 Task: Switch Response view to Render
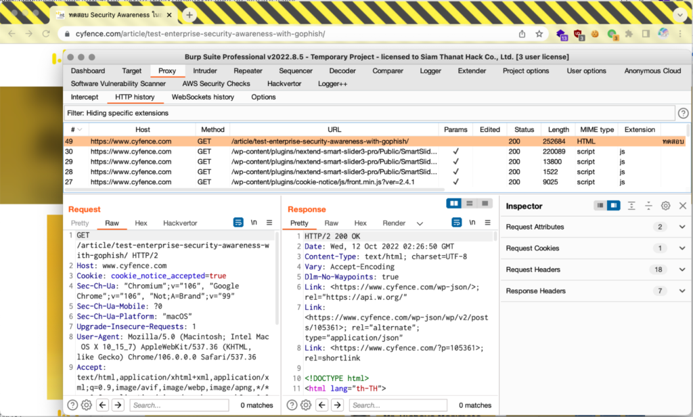coord(394,223)
